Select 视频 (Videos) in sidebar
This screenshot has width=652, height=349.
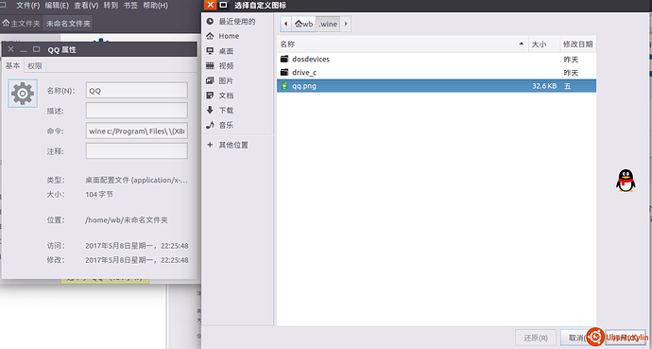pos(220,65)
